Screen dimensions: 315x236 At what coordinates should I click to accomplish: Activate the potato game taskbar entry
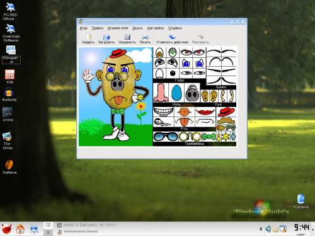click(x=77, y=232)
